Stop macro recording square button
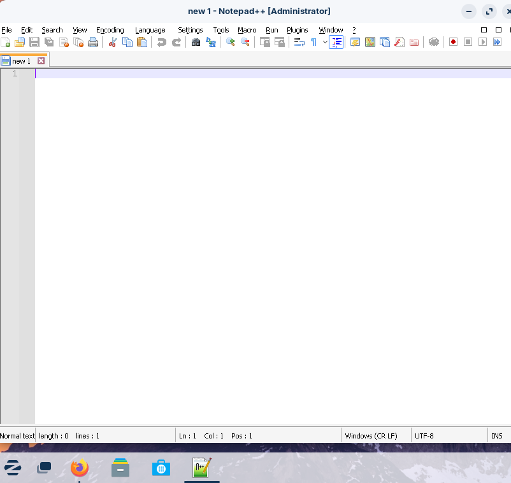The height and width of the screenshot is (483, 511). (468, 42)
